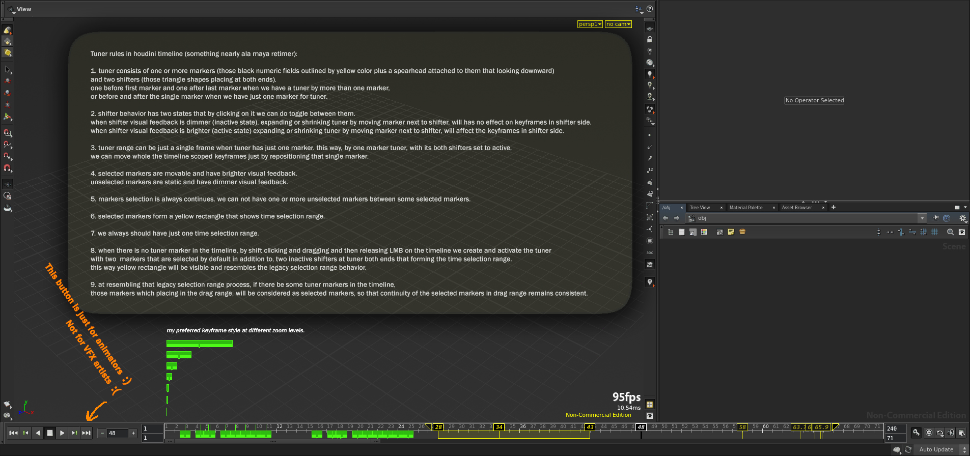The height and width of the screenshot is (456, 970).
Task: Select the tuner marker labeled 28
Action: point(438,427)
